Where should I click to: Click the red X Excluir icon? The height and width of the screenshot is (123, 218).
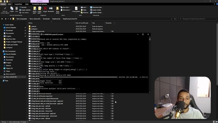click(x=45, y=9)
